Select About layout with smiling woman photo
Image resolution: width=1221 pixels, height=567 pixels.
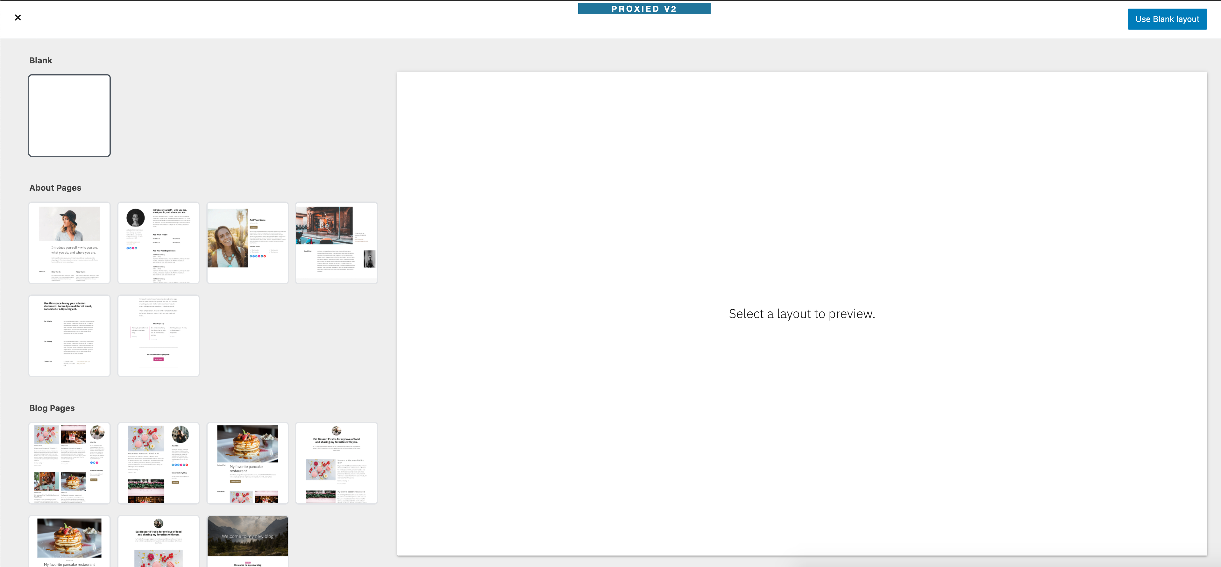[247, 243]
